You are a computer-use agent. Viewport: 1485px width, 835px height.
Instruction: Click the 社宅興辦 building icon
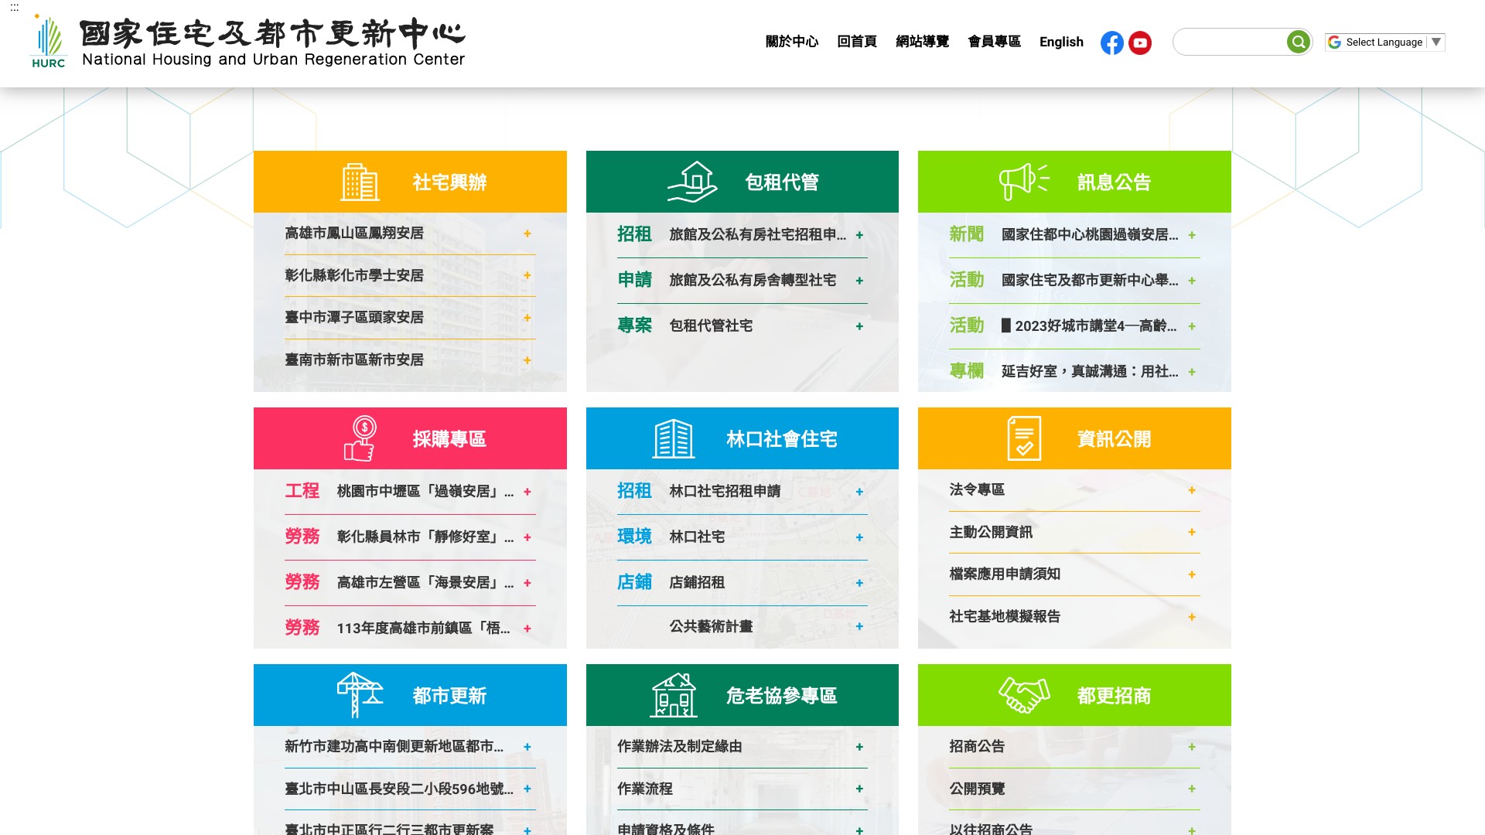360,182
